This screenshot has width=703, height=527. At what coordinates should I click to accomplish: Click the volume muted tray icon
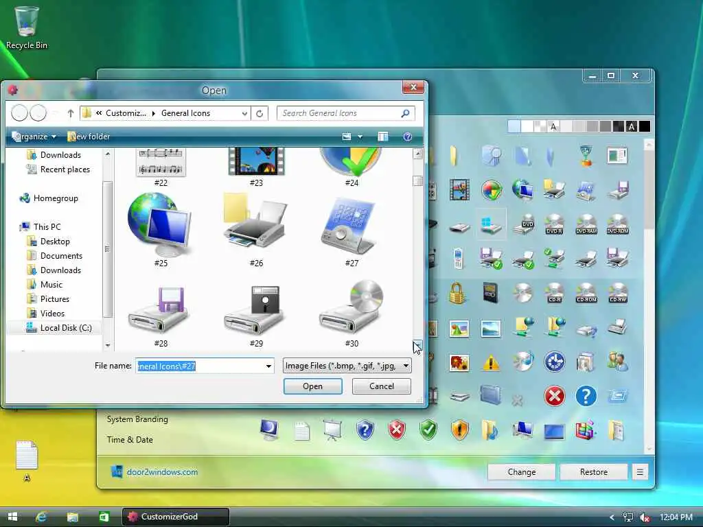coord(645,517)
